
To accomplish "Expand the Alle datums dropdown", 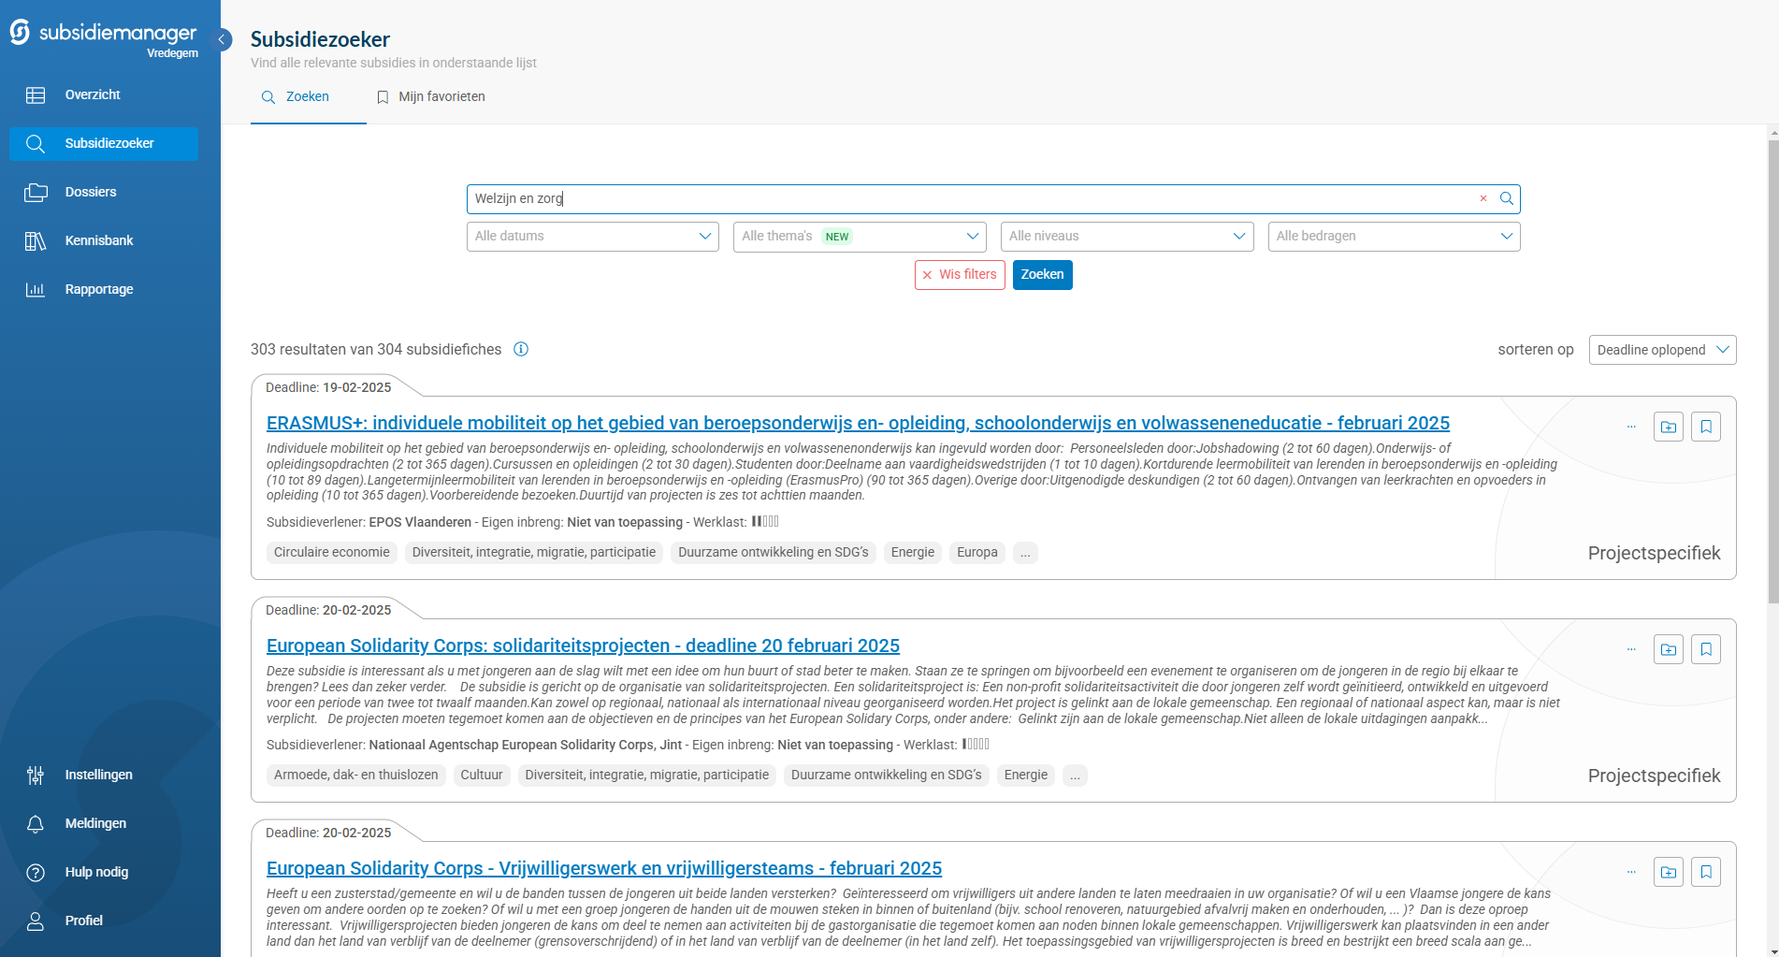I will [x=592, y=237].
